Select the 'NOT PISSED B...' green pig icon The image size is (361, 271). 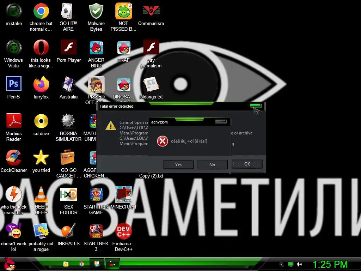[x=124, y=11]
